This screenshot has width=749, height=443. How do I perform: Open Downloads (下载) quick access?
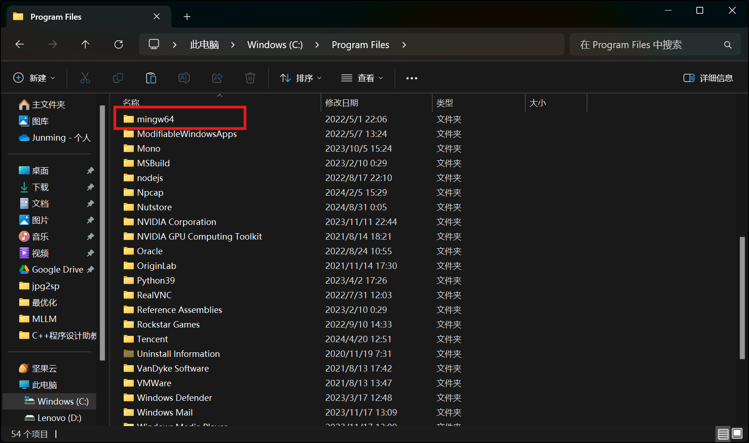(34, 187)
